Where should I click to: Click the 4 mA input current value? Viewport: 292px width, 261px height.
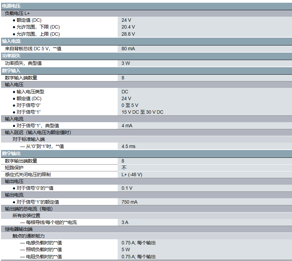127,126
